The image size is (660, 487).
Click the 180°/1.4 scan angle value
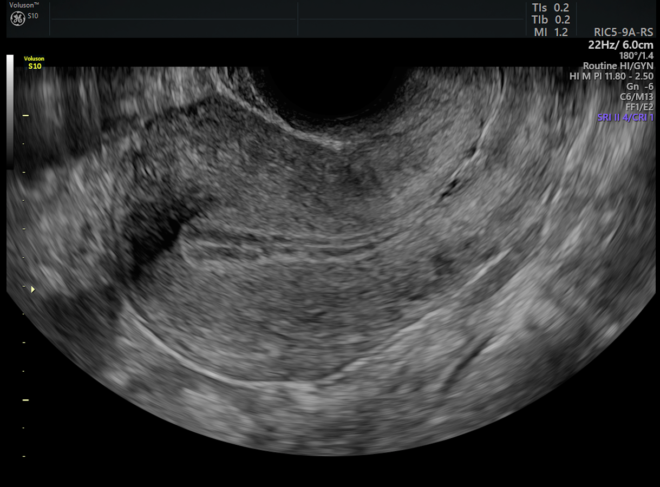click(636, 55)
